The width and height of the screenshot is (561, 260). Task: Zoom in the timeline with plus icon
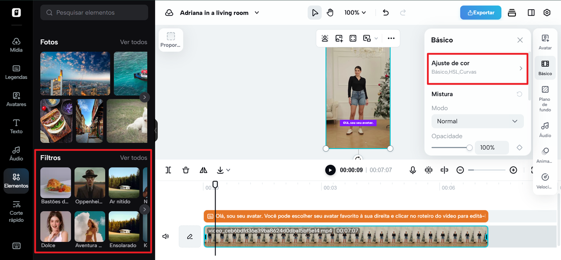[513, 170]
